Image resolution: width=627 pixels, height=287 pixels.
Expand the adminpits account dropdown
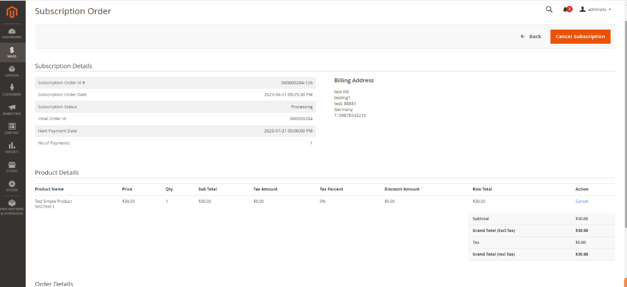tap(595, 10)
